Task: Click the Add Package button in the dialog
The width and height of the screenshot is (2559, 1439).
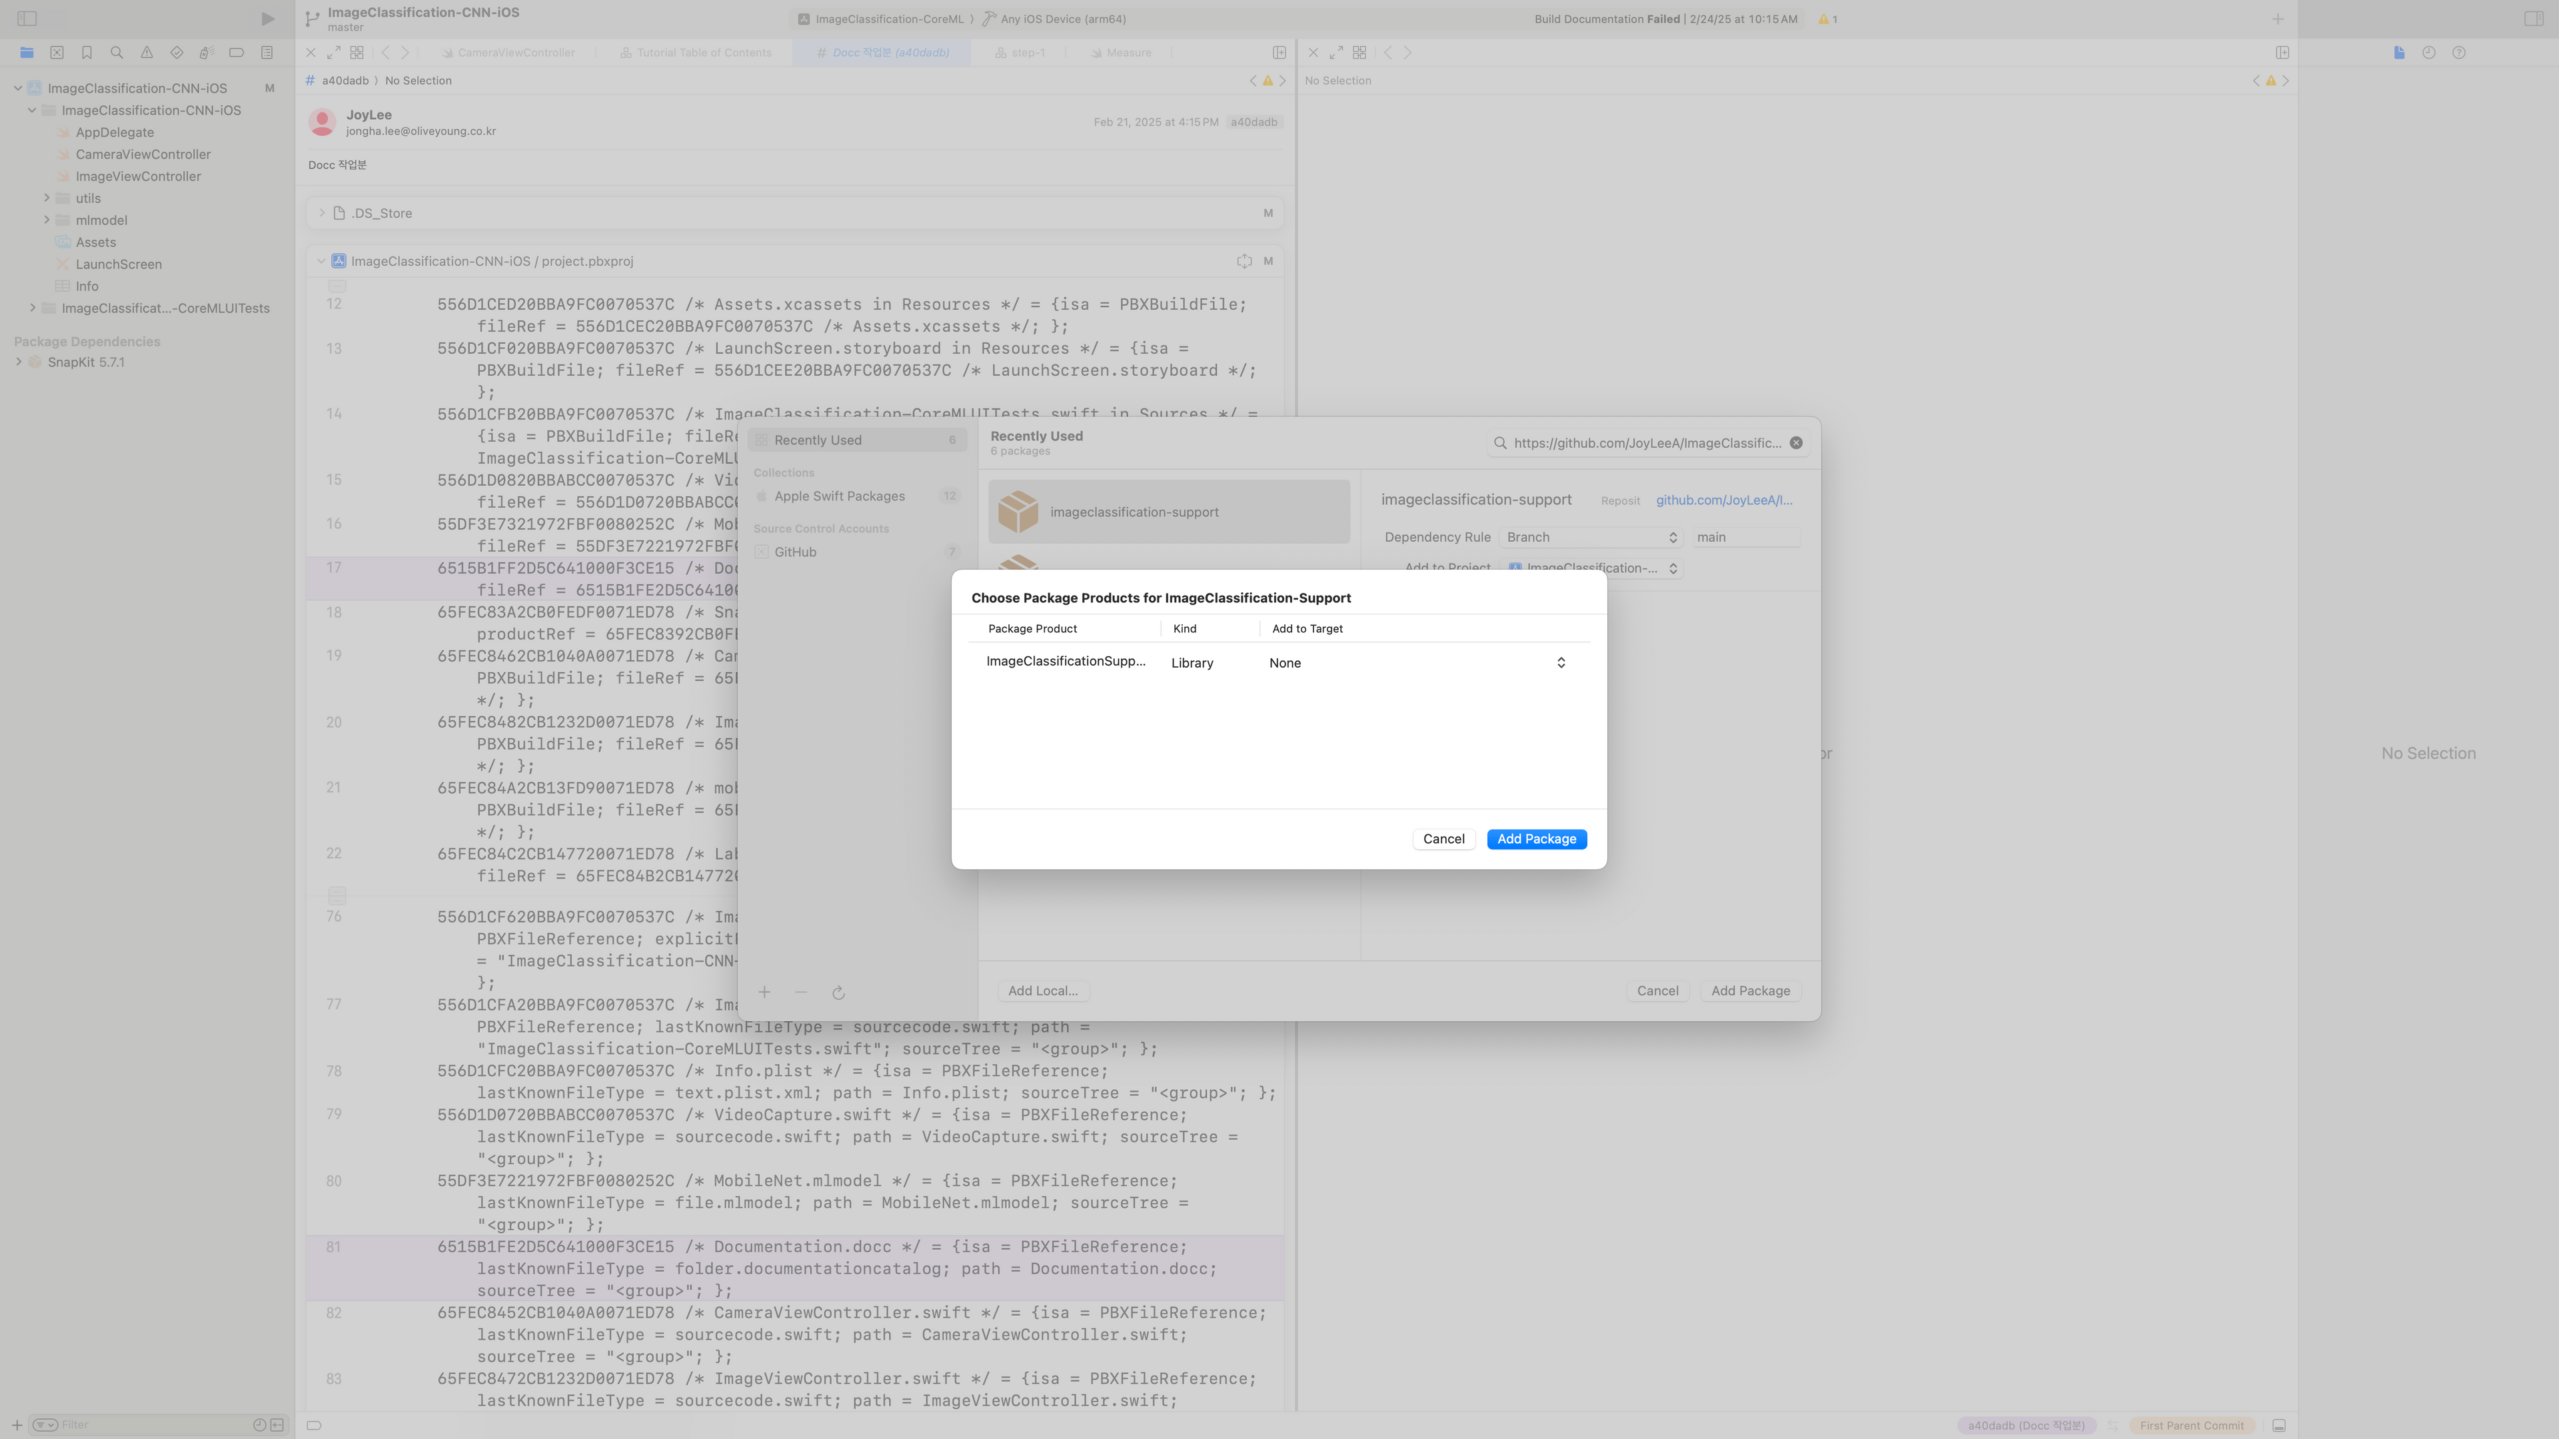Action: (1536, 839)
